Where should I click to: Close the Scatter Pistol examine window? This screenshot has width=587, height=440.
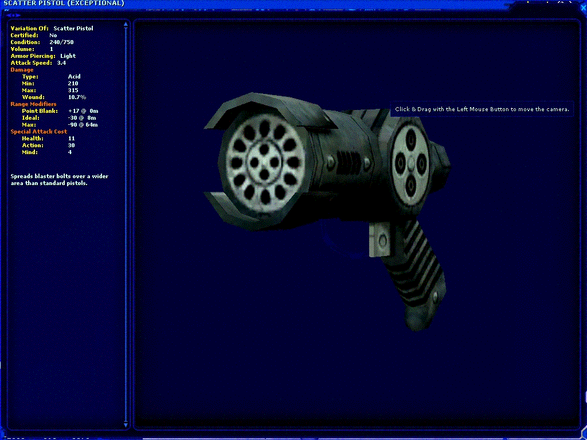click(583, 7)
